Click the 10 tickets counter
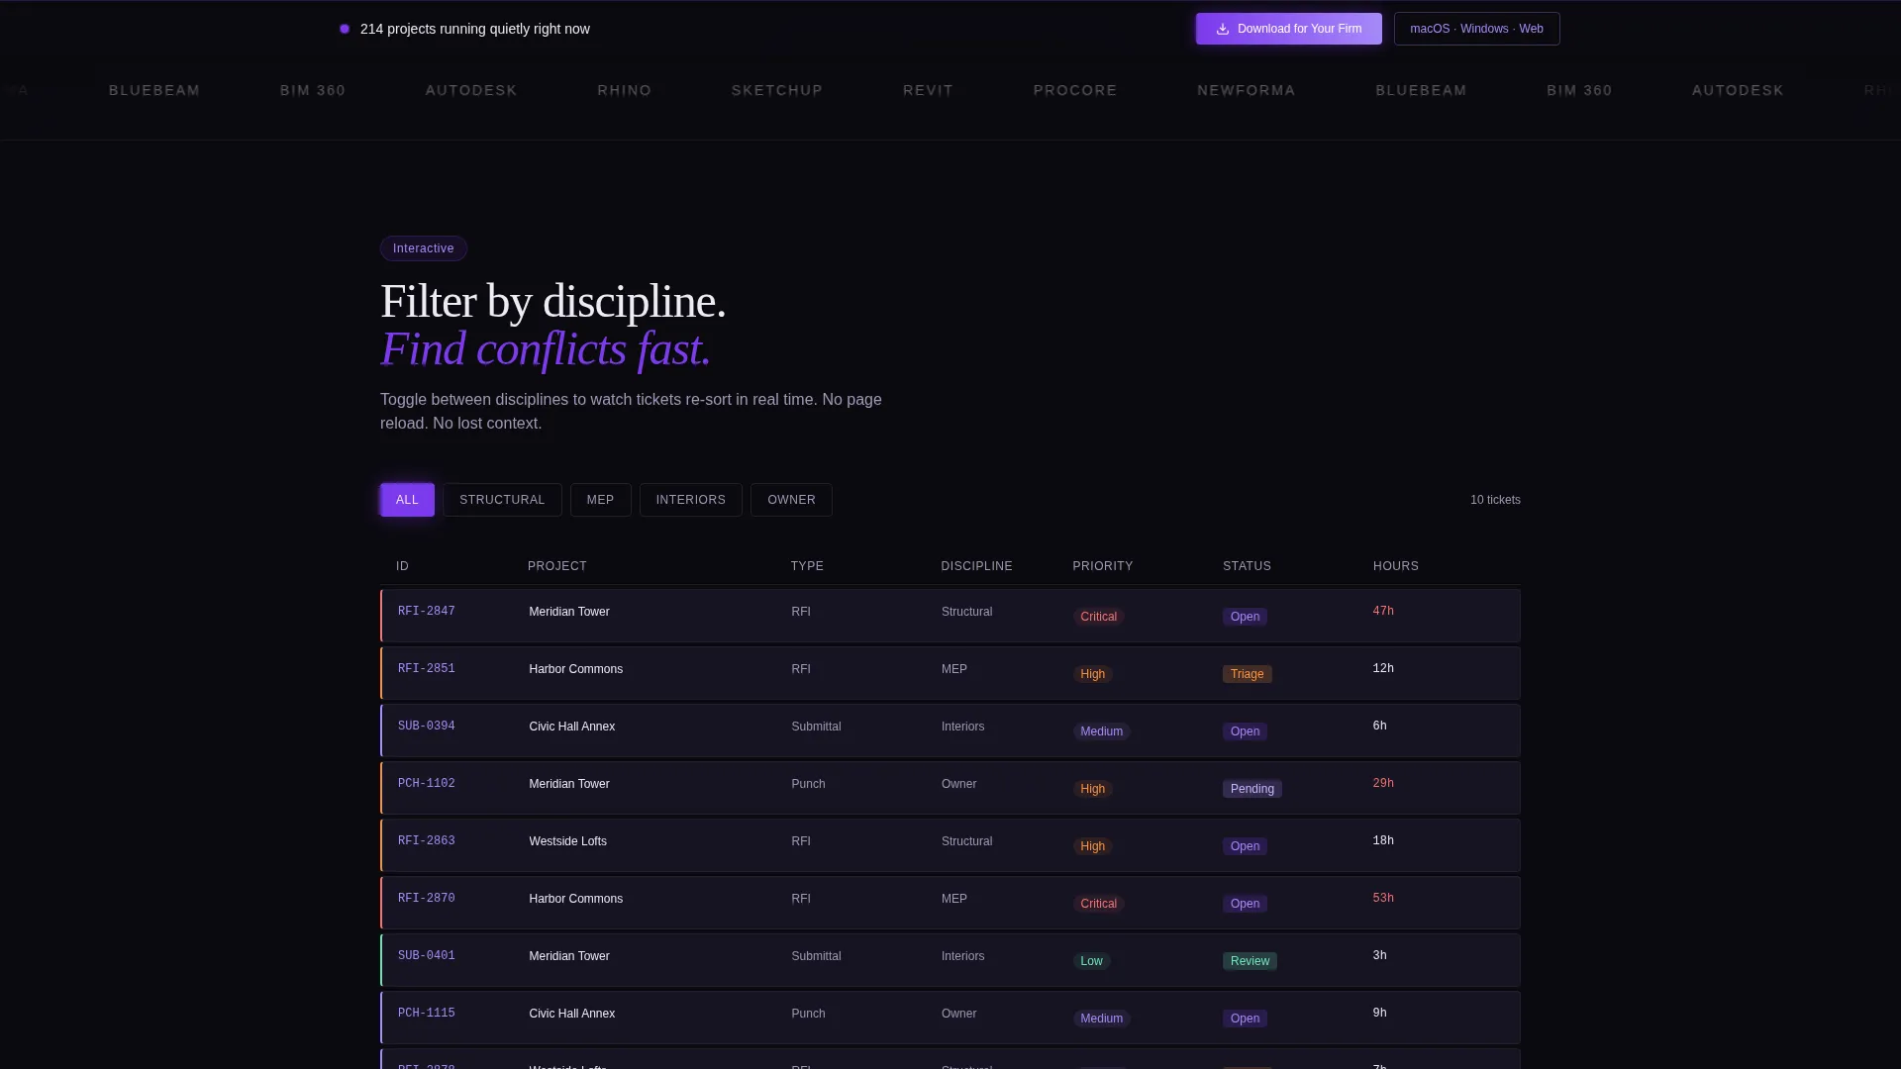This screenshot has width=1901, height=1069. pyautogui.click(x=1495, y=500)
